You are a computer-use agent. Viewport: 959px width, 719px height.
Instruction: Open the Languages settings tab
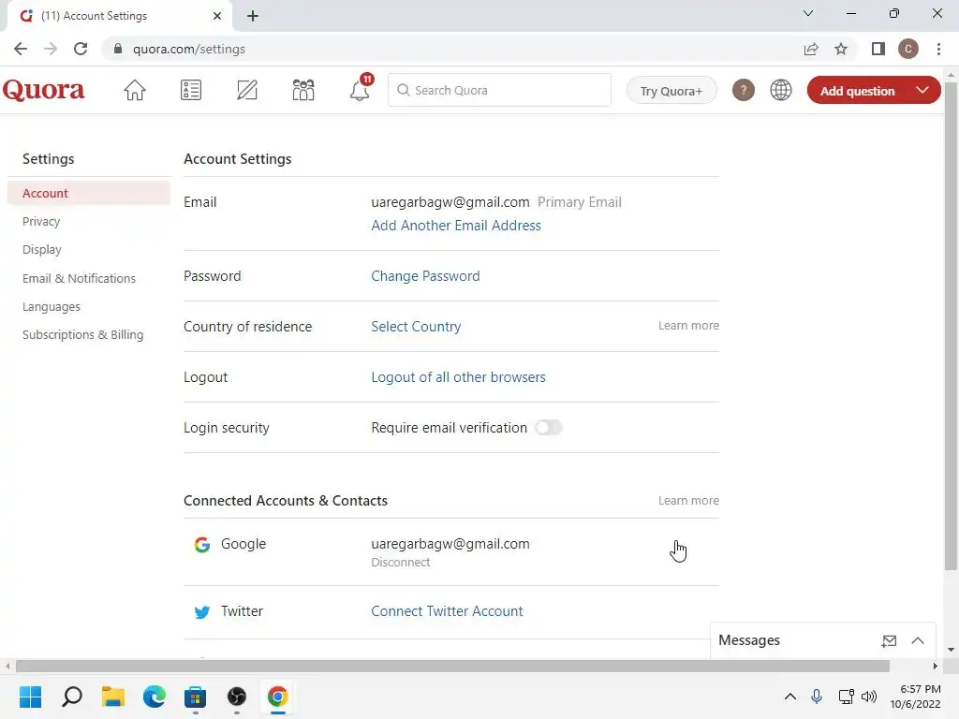pyautogui.click(x=52, y=307)
